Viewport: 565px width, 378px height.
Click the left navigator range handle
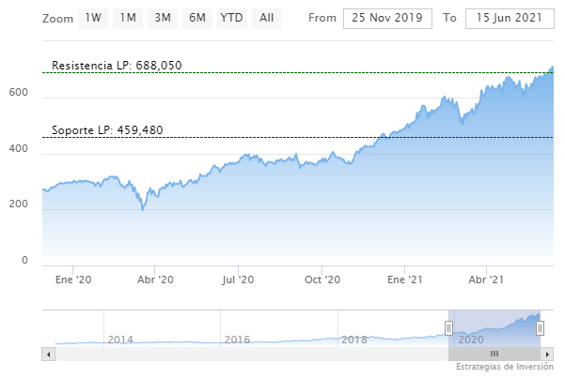(449, 326)
